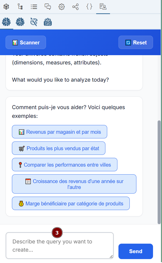
Task: Click the query description input field
Action: pyautogui.click(x=59, y=246)
